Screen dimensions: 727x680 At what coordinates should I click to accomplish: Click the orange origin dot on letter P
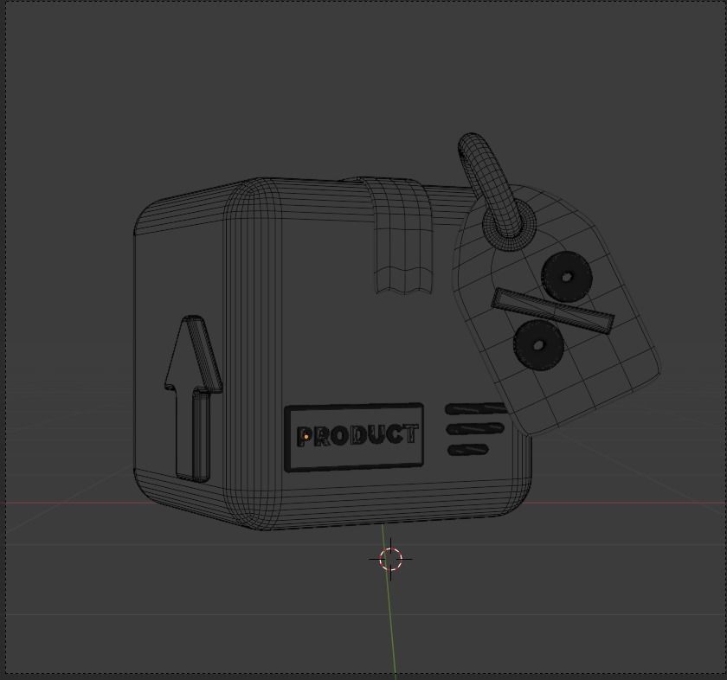(x=306, y=437)
